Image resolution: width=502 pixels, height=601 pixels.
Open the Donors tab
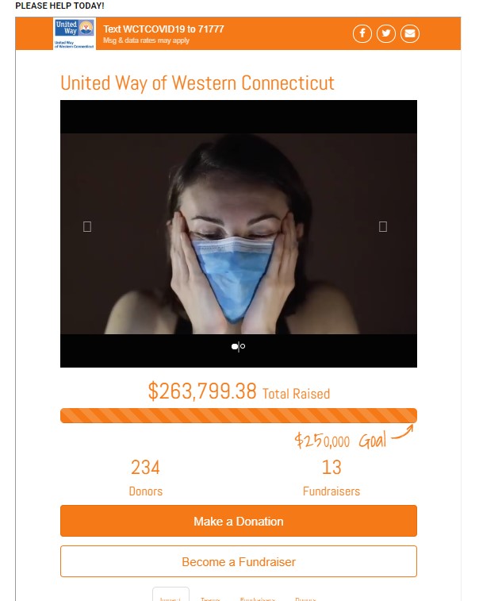pos(305,598)
